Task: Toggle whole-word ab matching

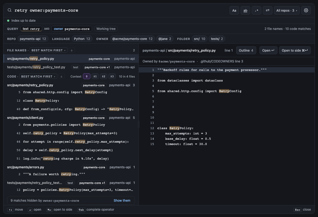Action: (245, 10)
